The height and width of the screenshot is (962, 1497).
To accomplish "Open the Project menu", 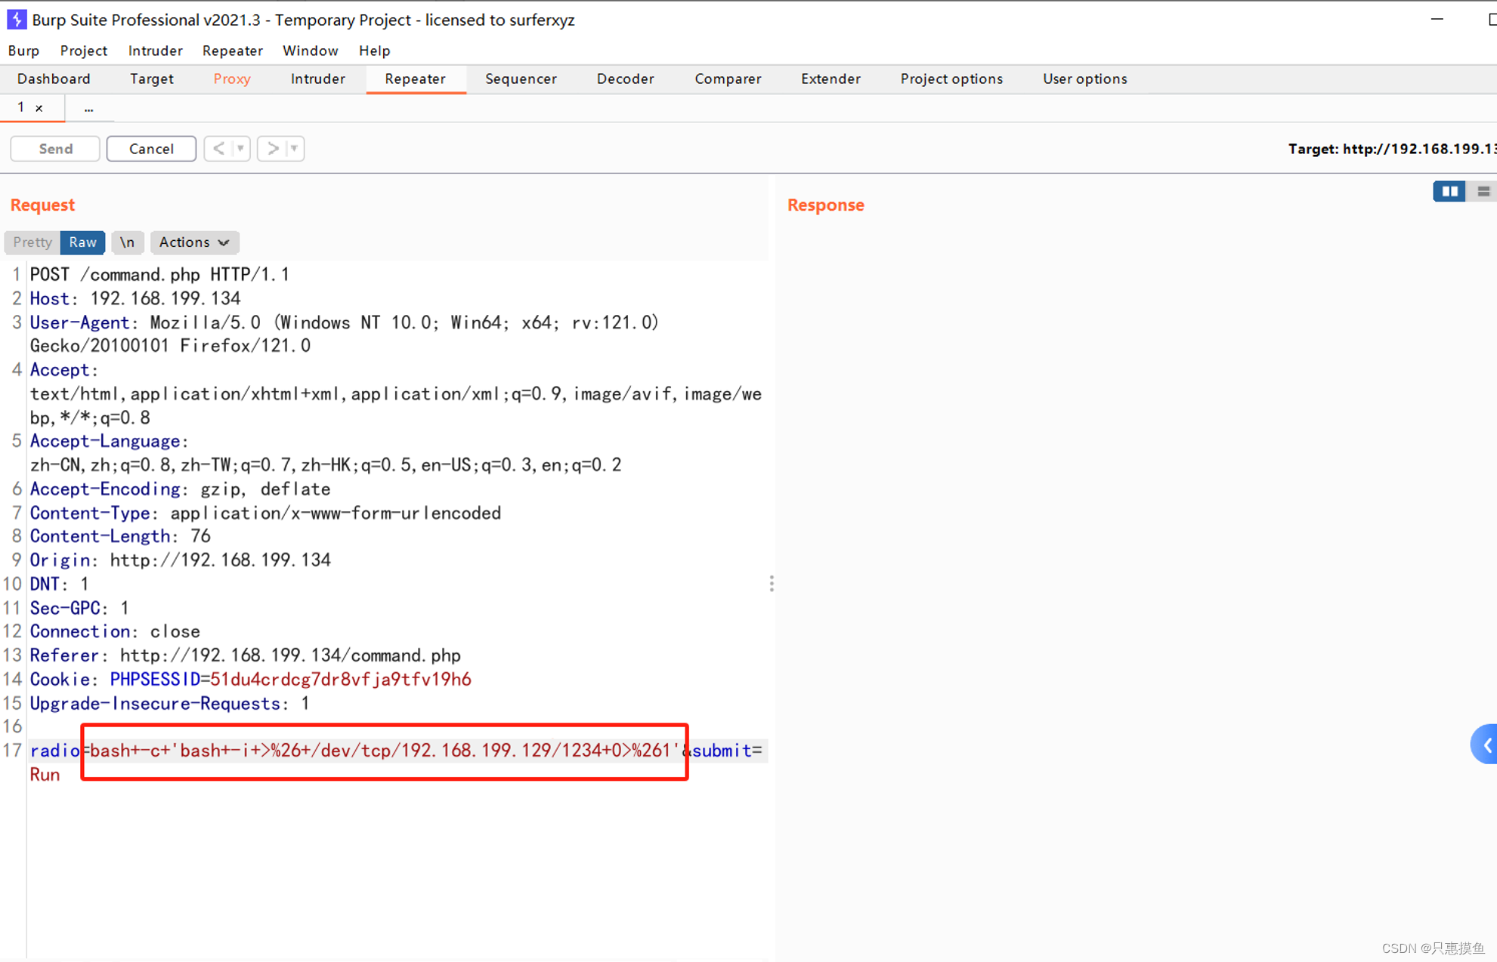I will (84, 51).
